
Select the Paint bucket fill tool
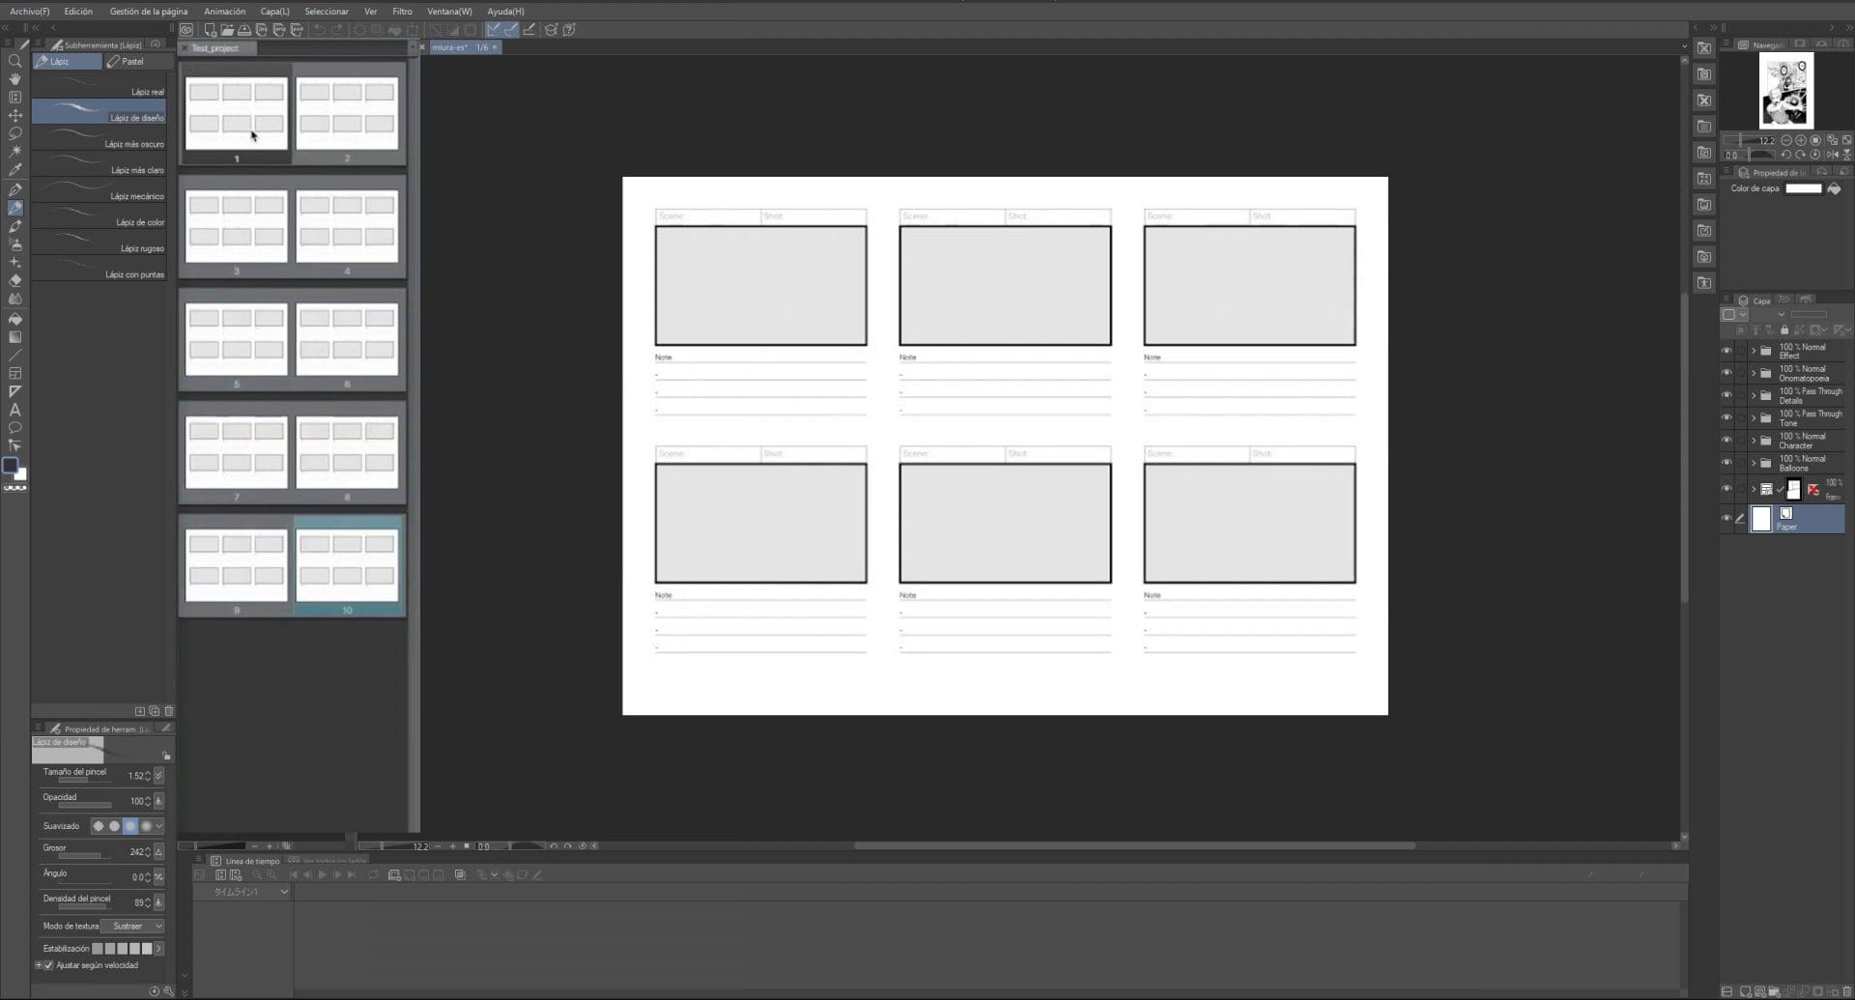coord(15,317)
